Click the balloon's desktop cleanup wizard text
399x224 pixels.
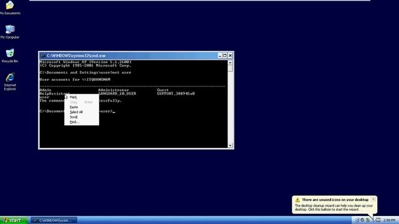click(334, 207)
